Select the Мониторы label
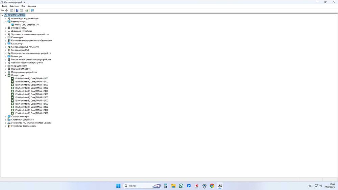This screenshot has width=338, height=190. (x=16, y=56)
